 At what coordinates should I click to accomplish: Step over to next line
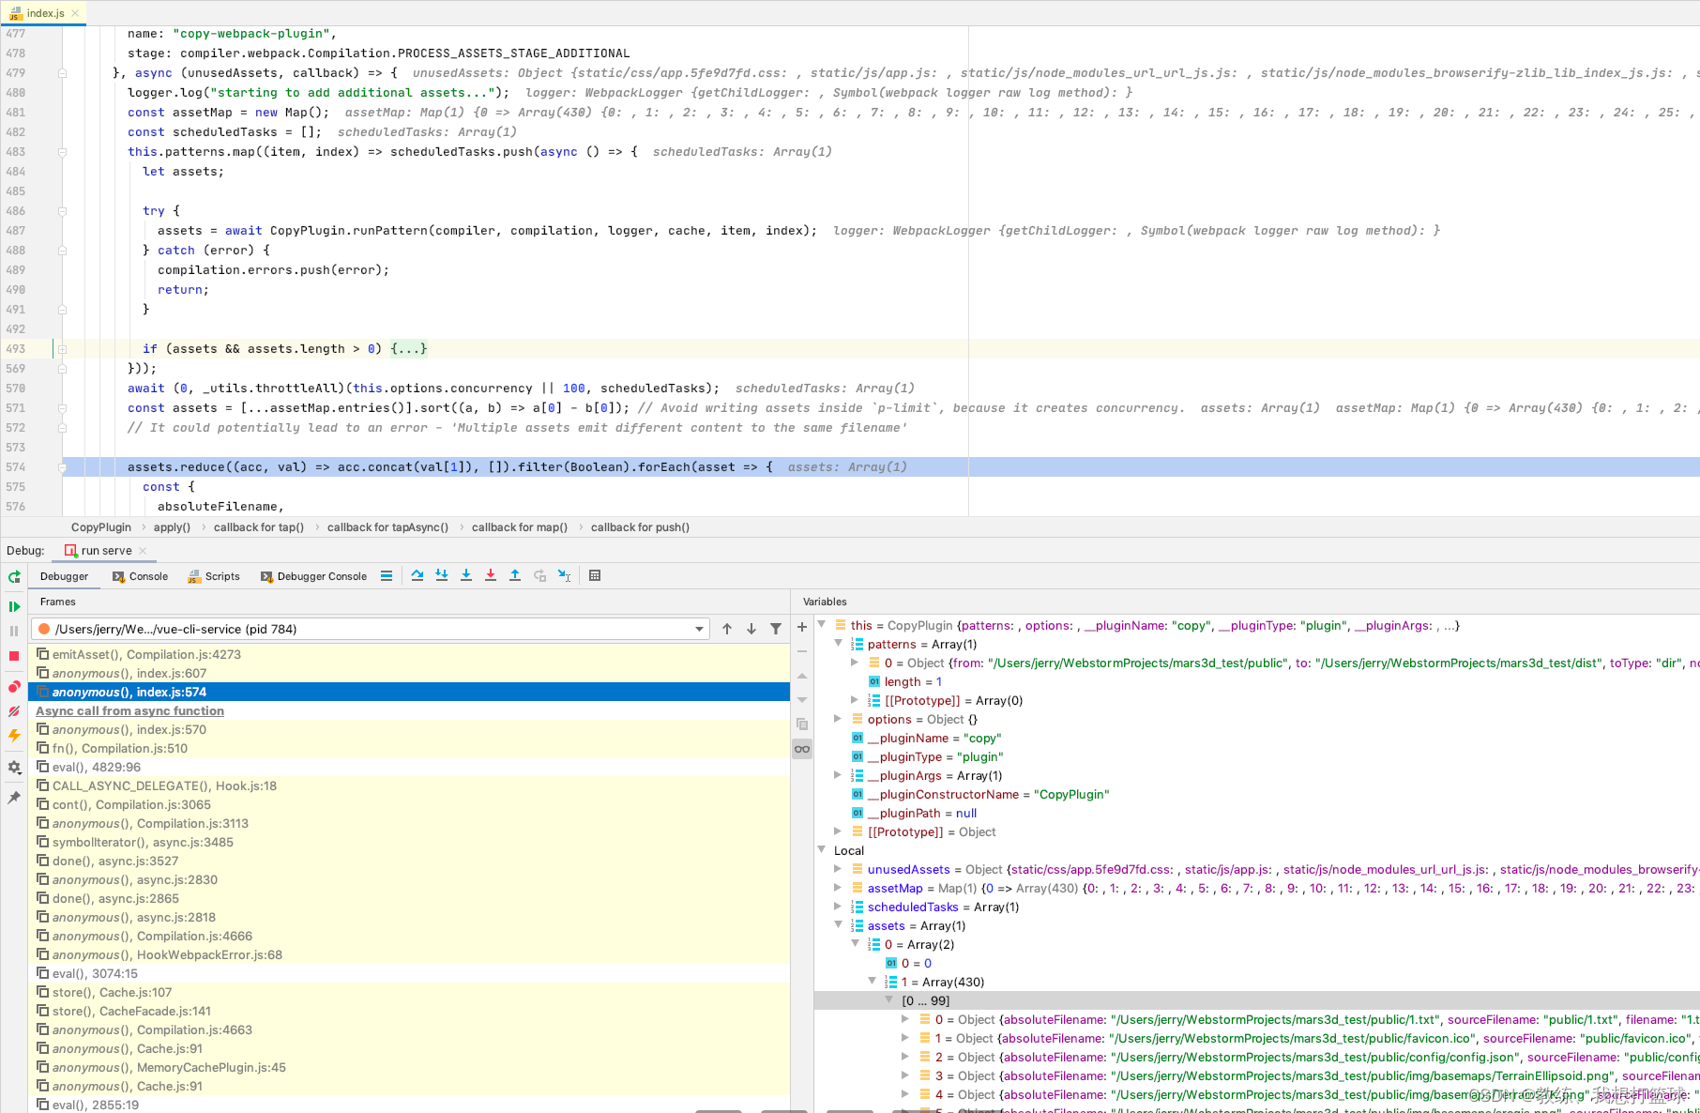(417, 576)
